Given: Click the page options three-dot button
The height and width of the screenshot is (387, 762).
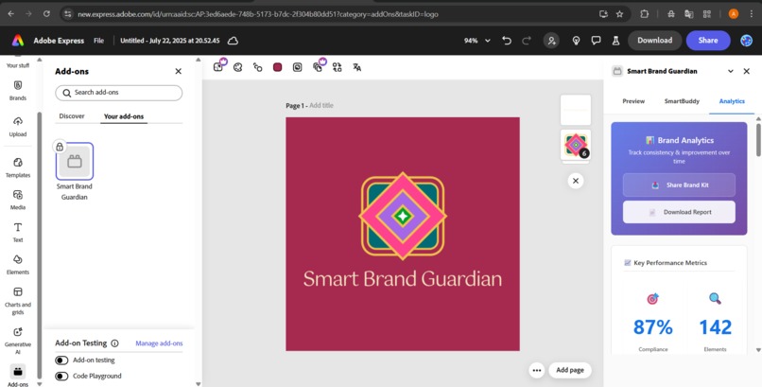Looking at the screenshot, I should pyautogui.click(x=536, y=370).
